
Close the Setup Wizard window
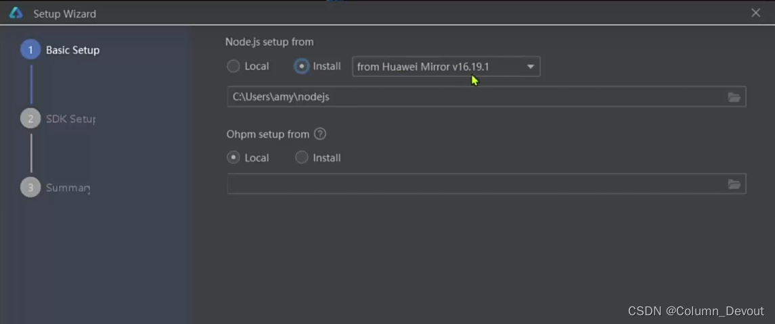click(x=756, y=13)
